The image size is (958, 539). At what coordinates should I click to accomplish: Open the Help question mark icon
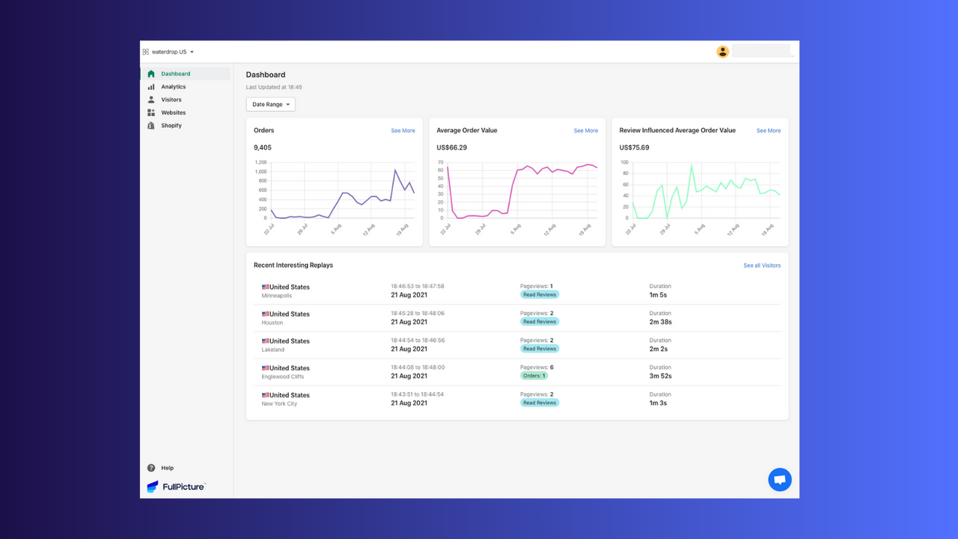(151, 467)
